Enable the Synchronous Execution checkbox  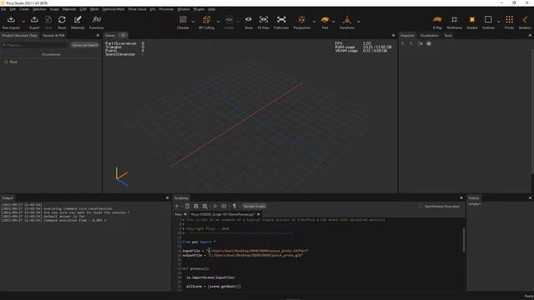click(421, 206)
